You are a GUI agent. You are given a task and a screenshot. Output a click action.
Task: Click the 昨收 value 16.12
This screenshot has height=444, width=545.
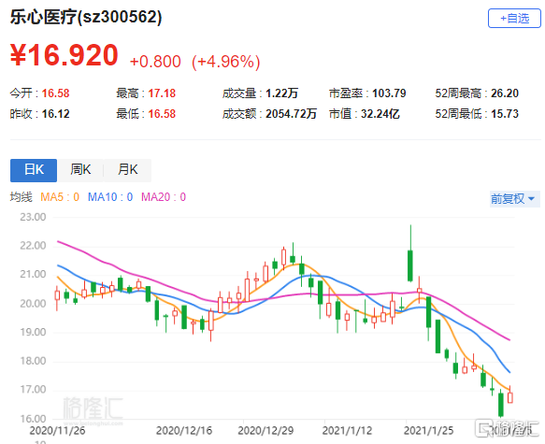[x=55, y=114]
